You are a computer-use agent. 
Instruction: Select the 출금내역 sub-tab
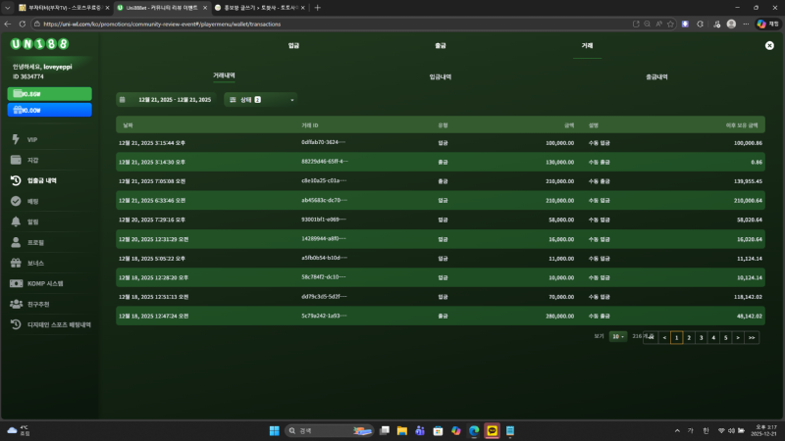pos(656,75)
